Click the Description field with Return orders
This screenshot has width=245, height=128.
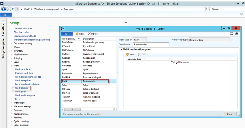[x=151, y=44]
